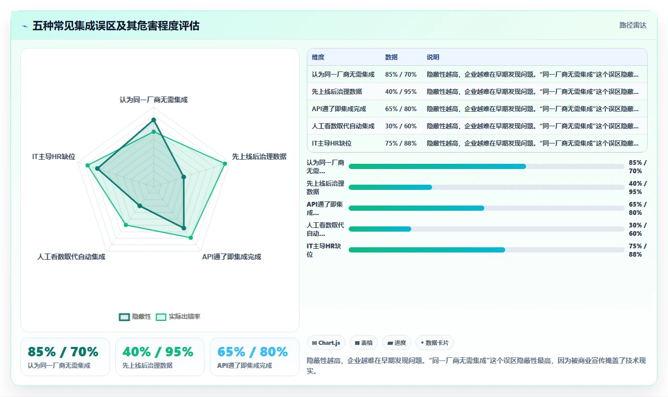Click the 30% / 60% value beside the progress bar
The image size is (668, 397).
coord(638,230)
